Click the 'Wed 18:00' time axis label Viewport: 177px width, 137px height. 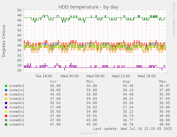coord(146,76)
